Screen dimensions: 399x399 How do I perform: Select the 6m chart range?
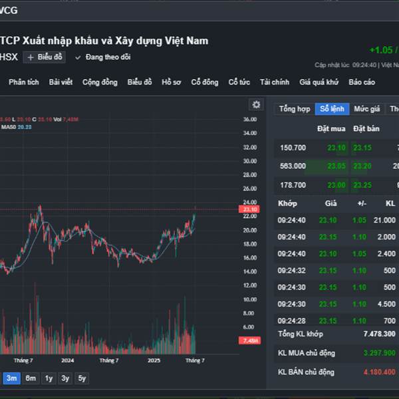pyautogui.click(x=31, y=378)
